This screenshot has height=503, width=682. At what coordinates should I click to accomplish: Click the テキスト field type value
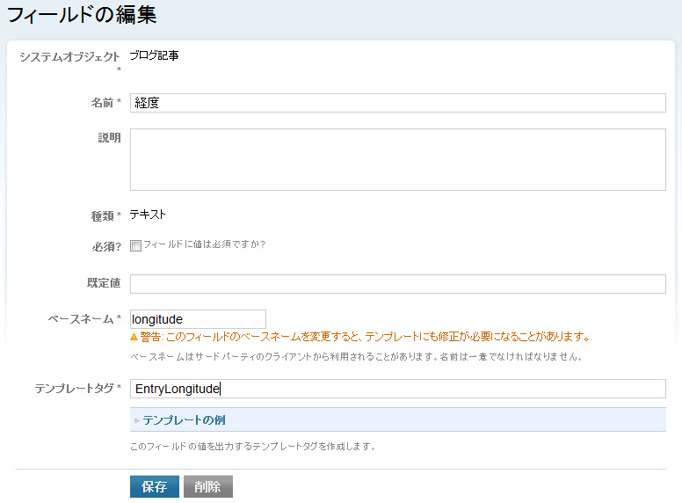tap(148, 215)
